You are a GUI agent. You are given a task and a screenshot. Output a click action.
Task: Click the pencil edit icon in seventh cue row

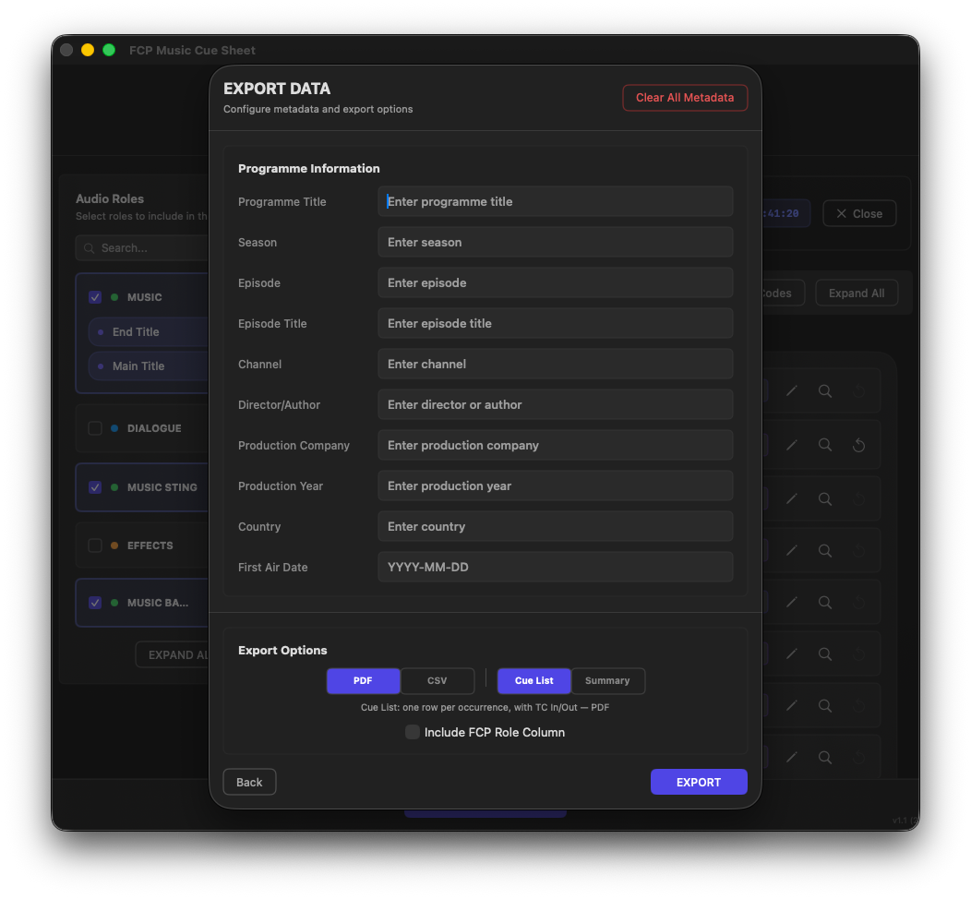click(x=791, y=705)
